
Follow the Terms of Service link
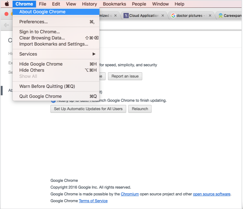[93, 201]
